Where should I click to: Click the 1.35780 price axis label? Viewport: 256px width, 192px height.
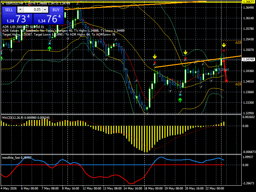[248, 29]
